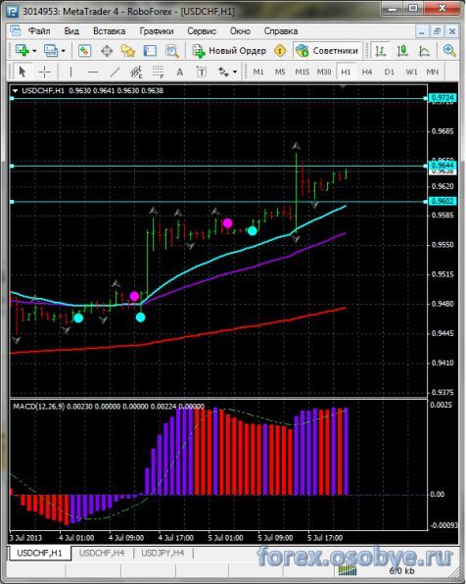
Task: Click the Новый Ордер button
Action: click(229, 51)
